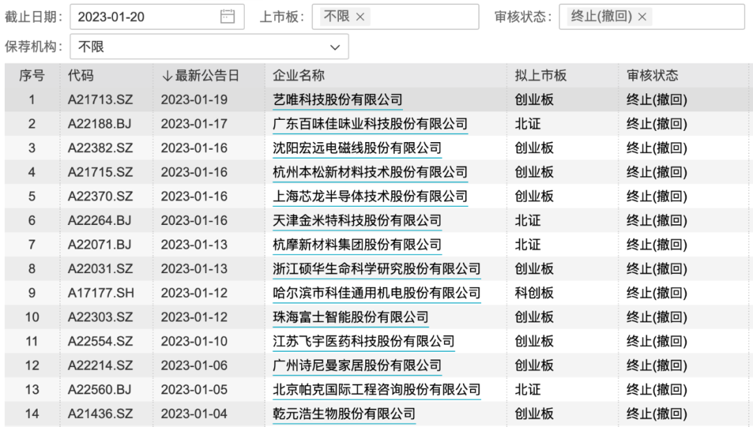The width and height of the screenshot is (753, 427).
Task: Open the 审核状态 filter box
Action: click(697, 17)
